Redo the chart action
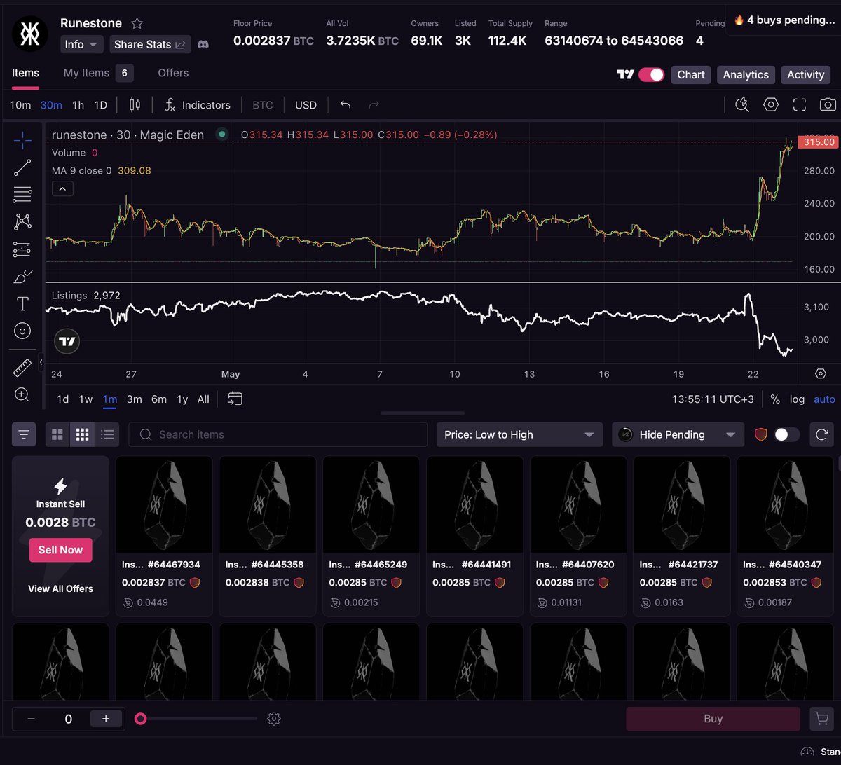Screen dimensions: 841x765 click(x=374, y=105)
